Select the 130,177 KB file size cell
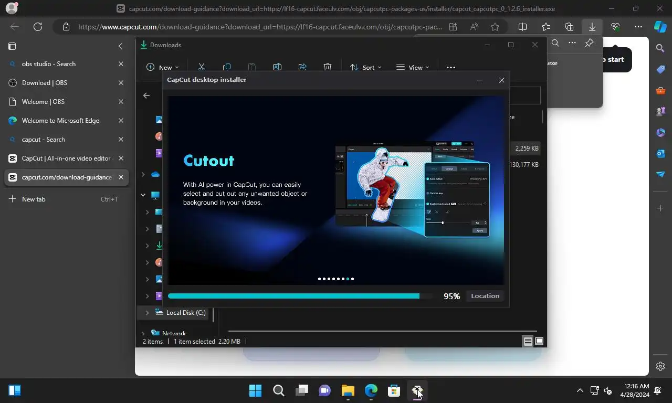Viewport: 672px width, 403px height. click(525, 165)
